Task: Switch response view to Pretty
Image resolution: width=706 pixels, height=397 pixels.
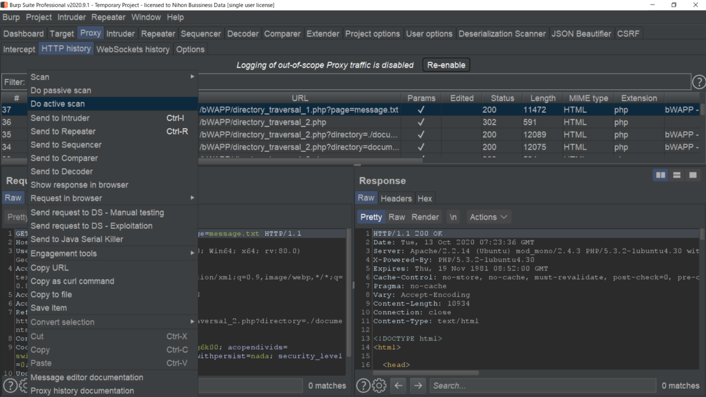Action: coord(371,217)
